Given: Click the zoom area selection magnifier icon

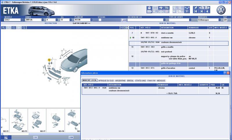Looking at the screenshot, I should 14,28.
